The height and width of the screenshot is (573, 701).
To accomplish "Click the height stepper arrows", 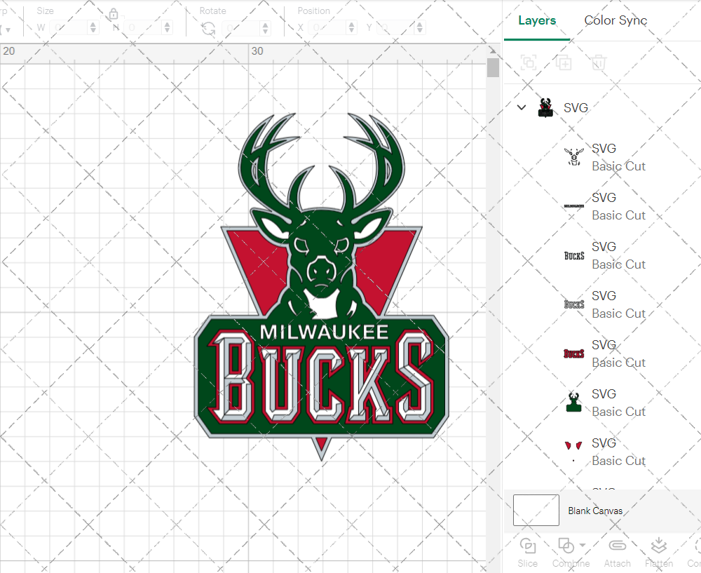I will [x=168, y=28].
